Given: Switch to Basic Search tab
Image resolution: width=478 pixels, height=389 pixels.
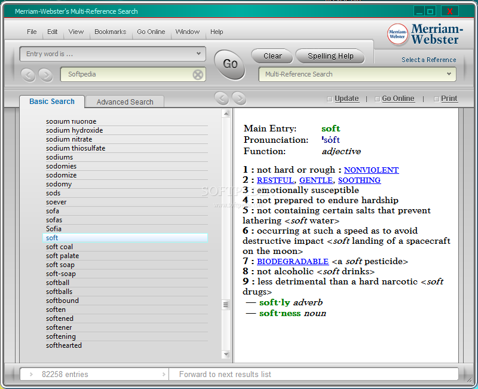Looking at the screenshot, I should [52, 102].
